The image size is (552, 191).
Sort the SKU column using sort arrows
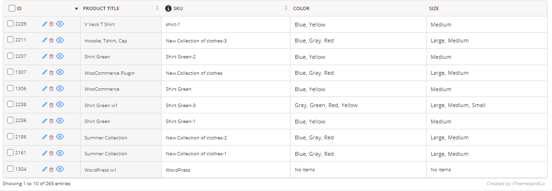click(x=286, y=8)
